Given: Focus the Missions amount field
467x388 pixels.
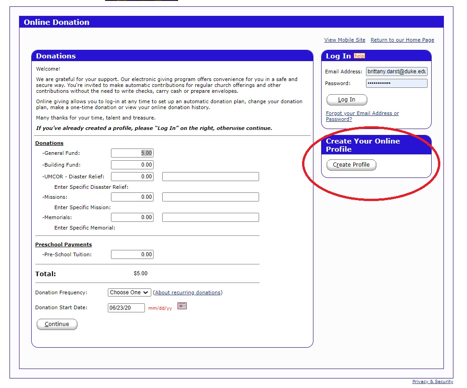Looking at the screenshot, I should pos(132,197).
